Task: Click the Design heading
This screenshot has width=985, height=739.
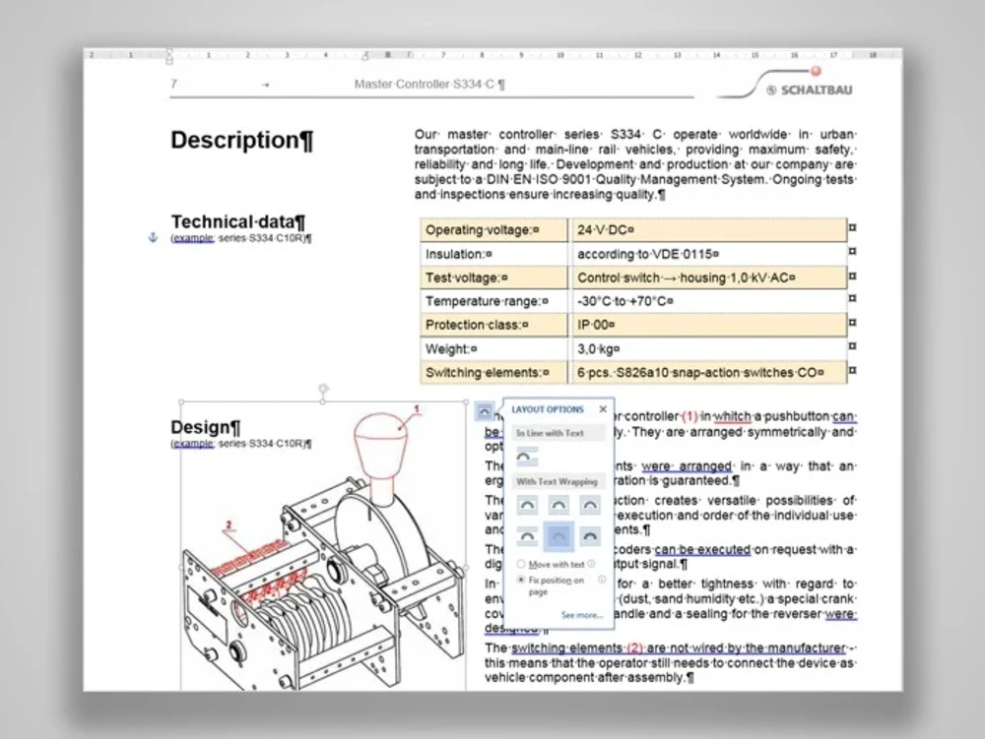Action: (x=206, y=427)
